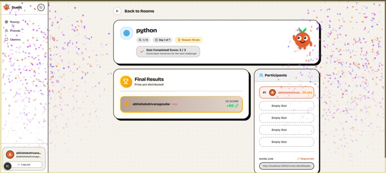Viewport: 386px width, 173px height.
Task: Click the second Empty Slot
Action: pyautogui.click(x=286, y=118)
